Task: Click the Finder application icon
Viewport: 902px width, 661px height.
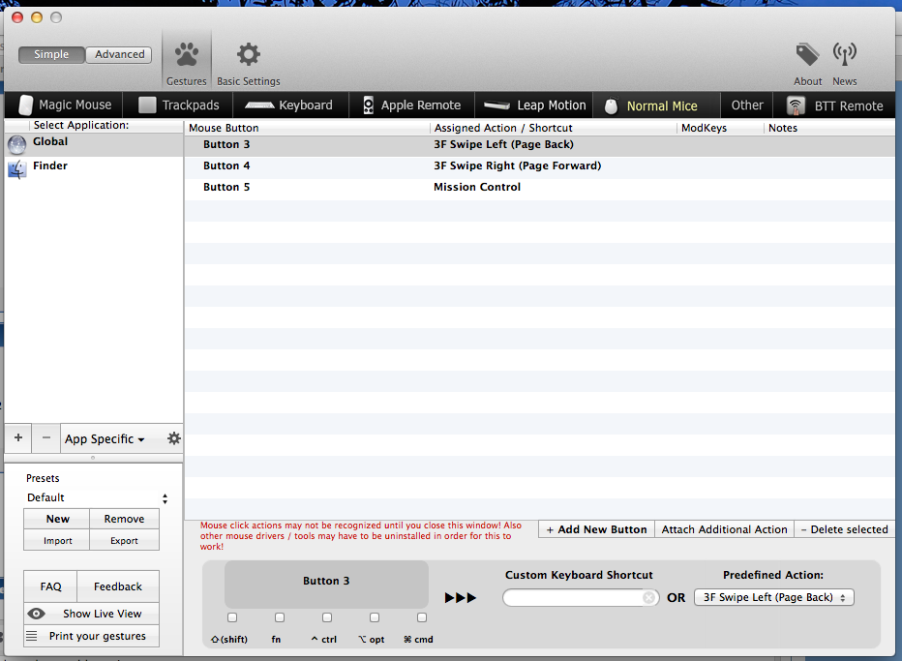Action: (x=16, y=169)
